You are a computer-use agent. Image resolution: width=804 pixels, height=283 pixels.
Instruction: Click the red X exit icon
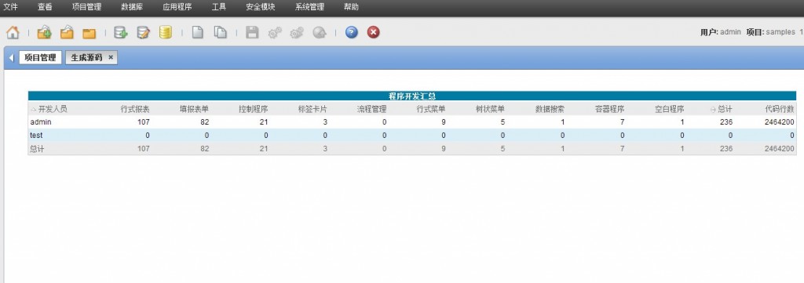[x=373, y=32]
